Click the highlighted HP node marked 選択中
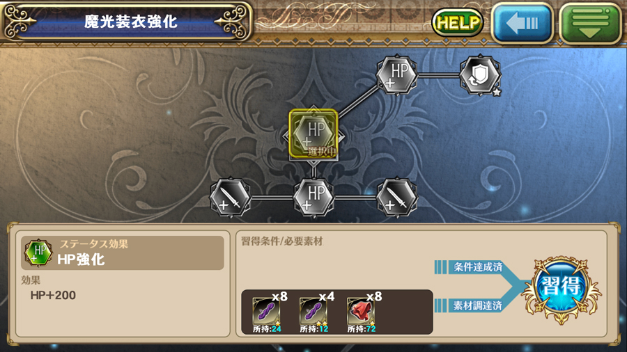This screenshot has height=352, width=627. coord(314,134)
